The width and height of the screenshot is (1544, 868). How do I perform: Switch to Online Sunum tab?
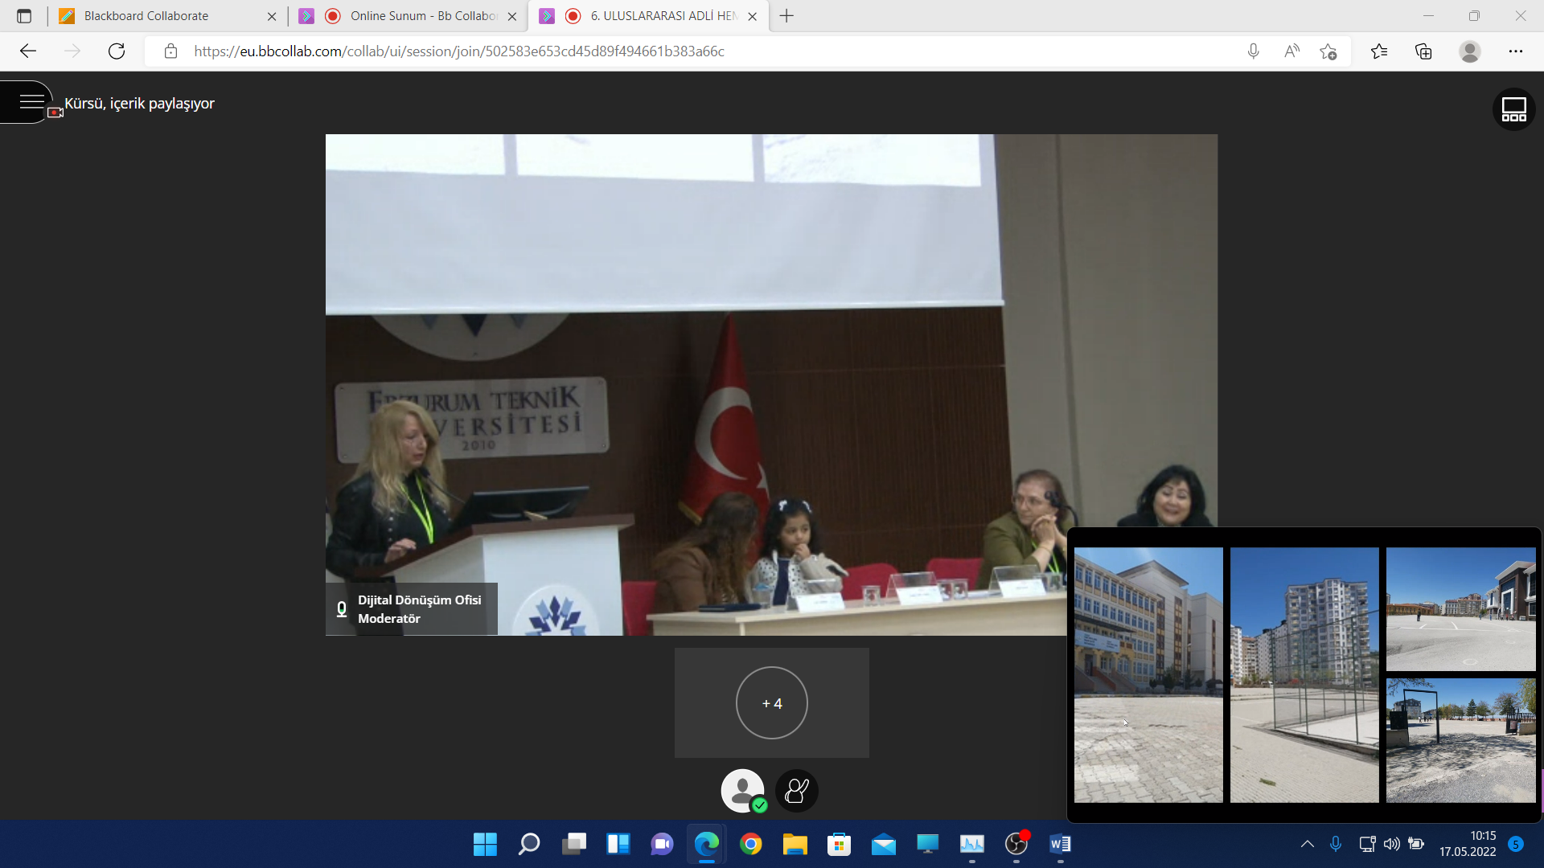click(x=422, y=16)
